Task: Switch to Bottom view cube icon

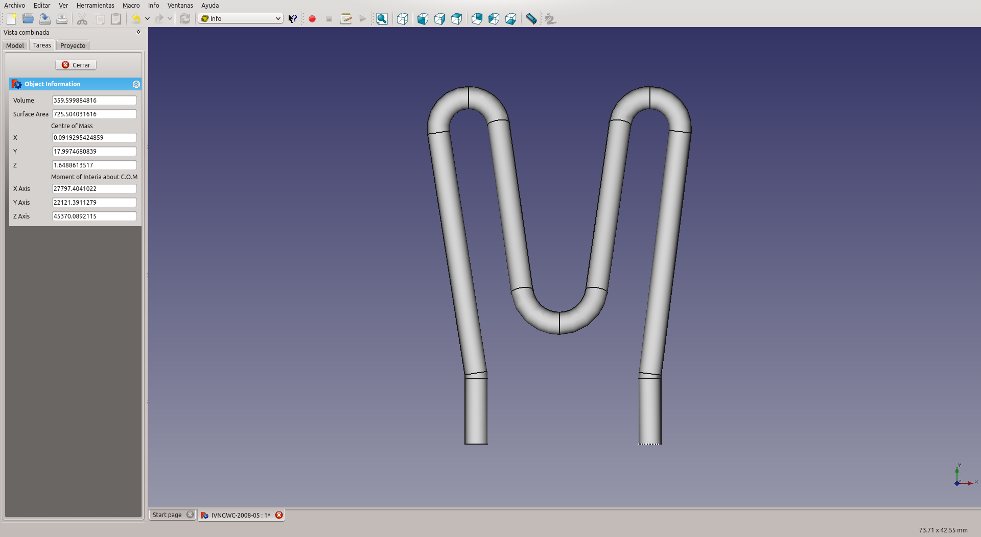Action: [494, 19]
